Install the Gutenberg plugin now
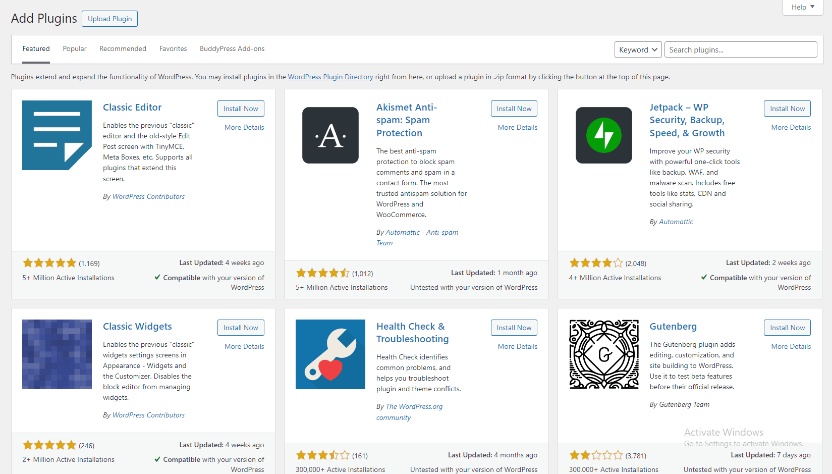 point(787,328)
